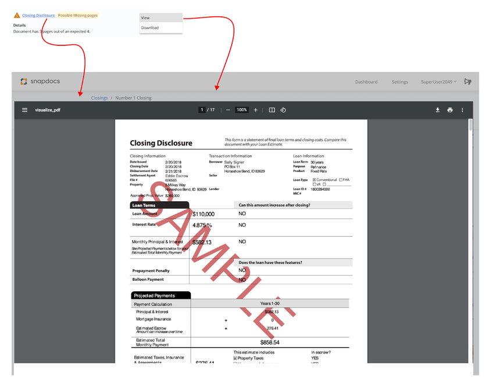Print the PDF document
The height and width of the screenshot is (386, 489).
[x=449, y=110]
